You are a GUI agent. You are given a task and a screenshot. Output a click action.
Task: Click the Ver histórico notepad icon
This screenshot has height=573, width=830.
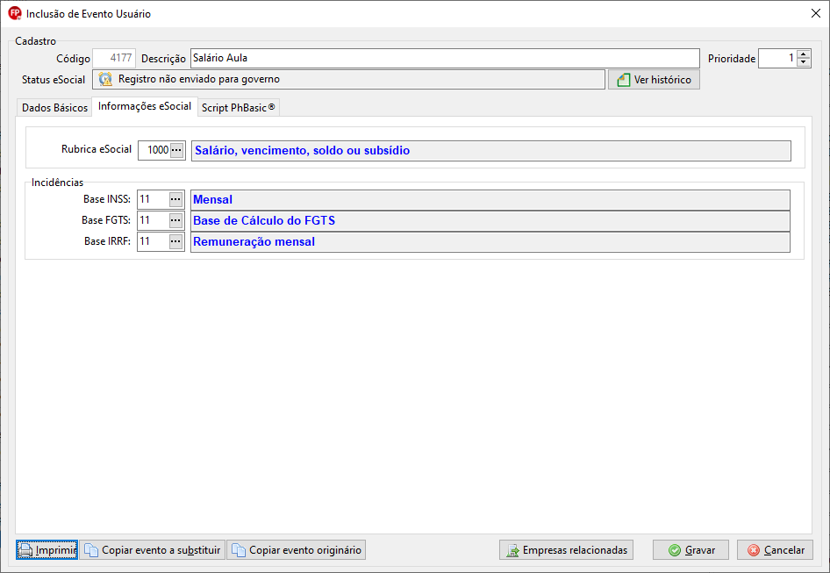[x=624, y=80]
